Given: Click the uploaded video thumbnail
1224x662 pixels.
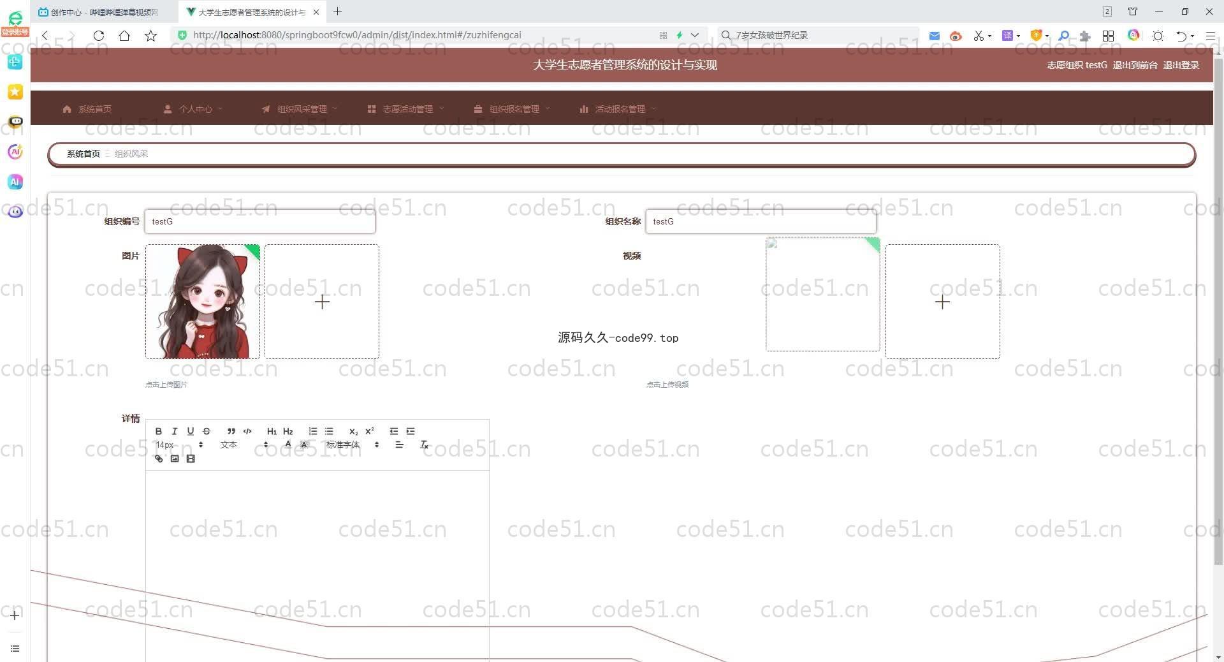Looking at the screenshot, I should pyautogui.click(x=823, y=294).
